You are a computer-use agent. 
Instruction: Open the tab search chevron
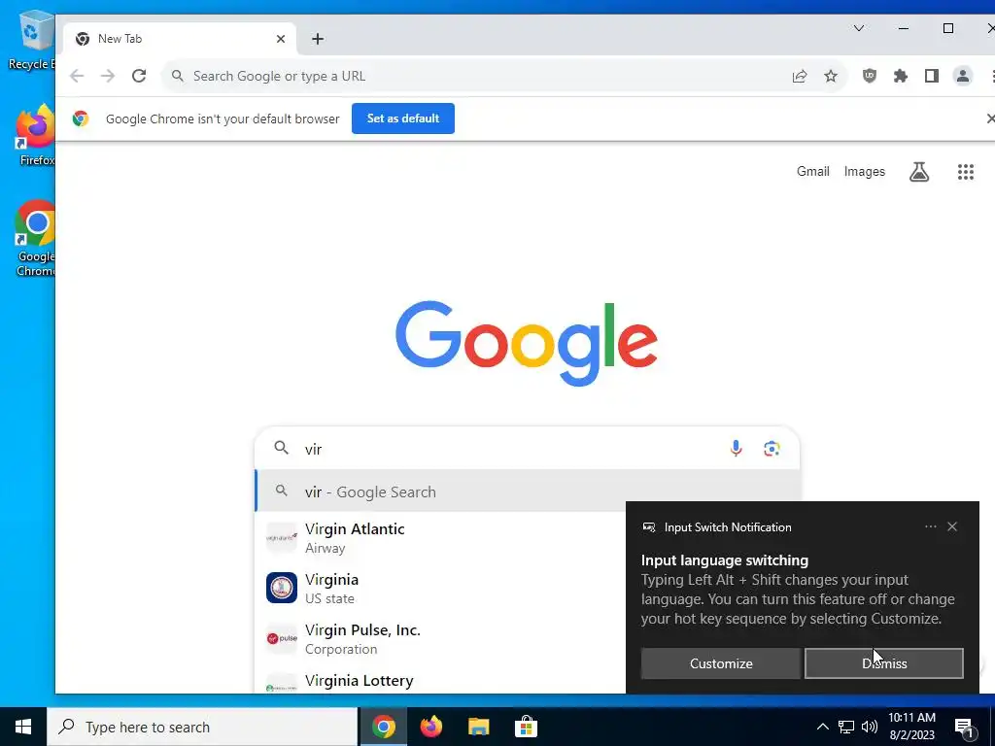click(859, 28)
